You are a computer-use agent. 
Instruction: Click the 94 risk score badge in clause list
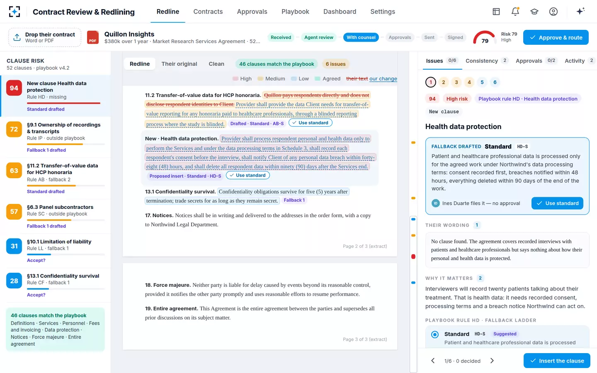(x=14, y=88)
